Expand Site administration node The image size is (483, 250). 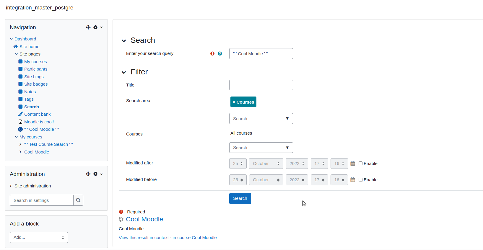pos(11,186)
